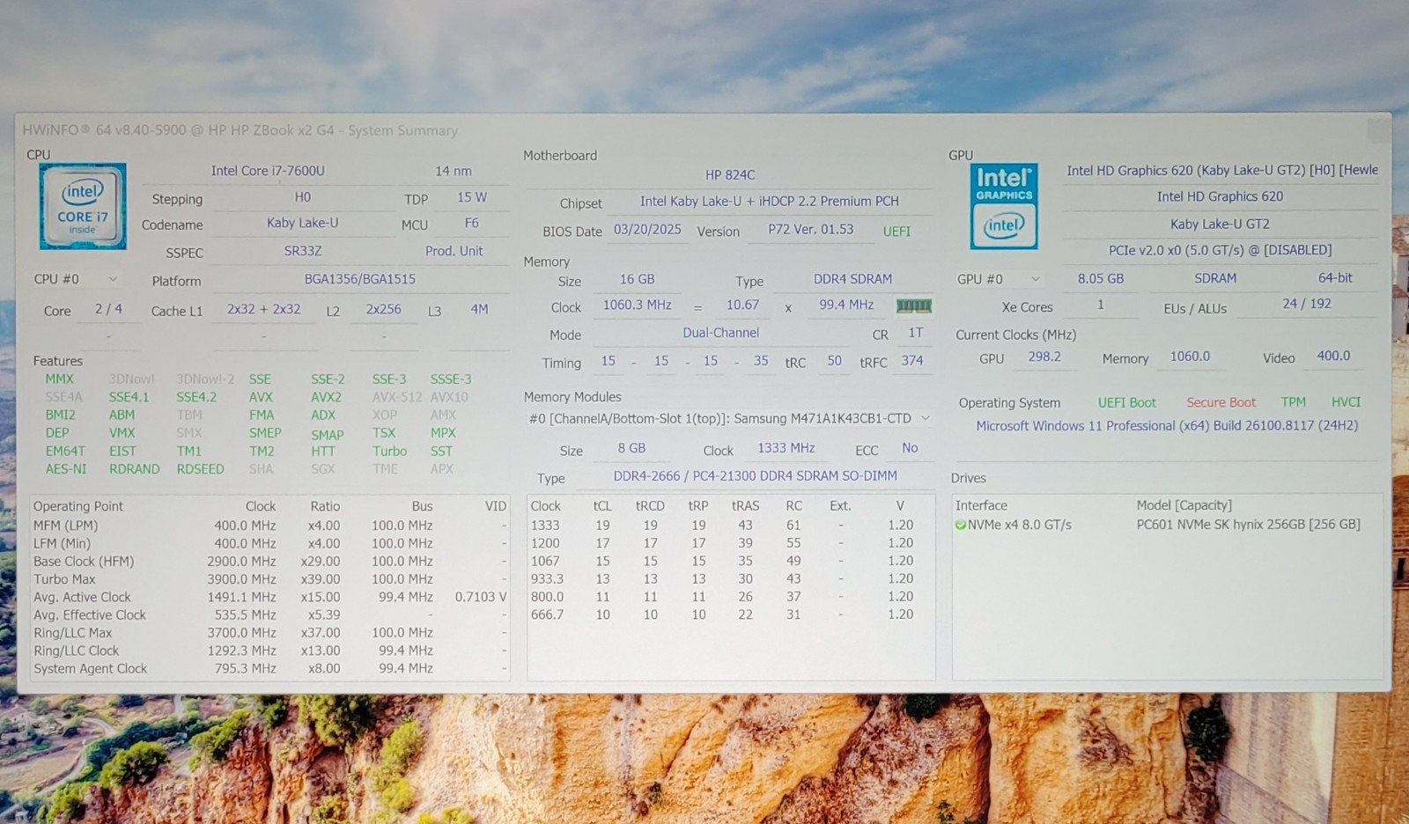The width and height of the screenshot is (1409, 824).
Task: Click the Intel Core i7 CPU logo
Action: (83, 206)
